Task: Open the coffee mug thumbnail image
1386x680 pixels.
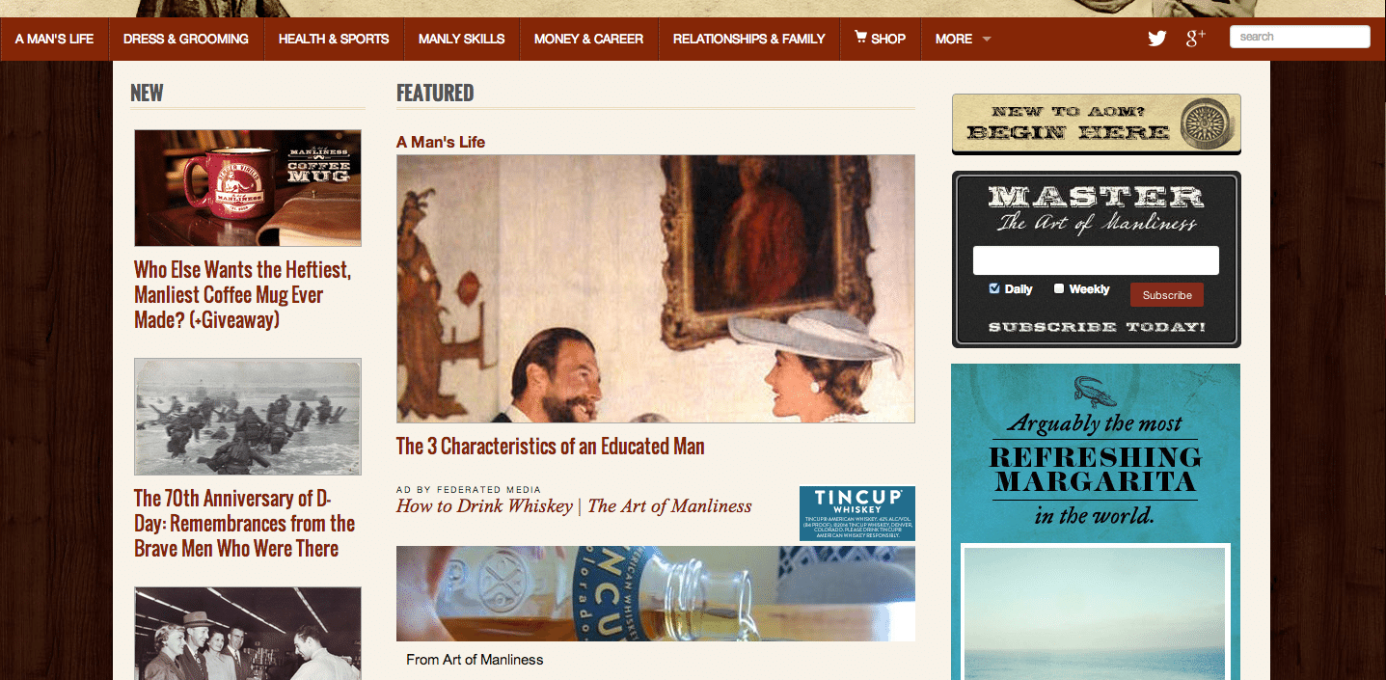Action: pyautogui.click(x=248, y=188)
